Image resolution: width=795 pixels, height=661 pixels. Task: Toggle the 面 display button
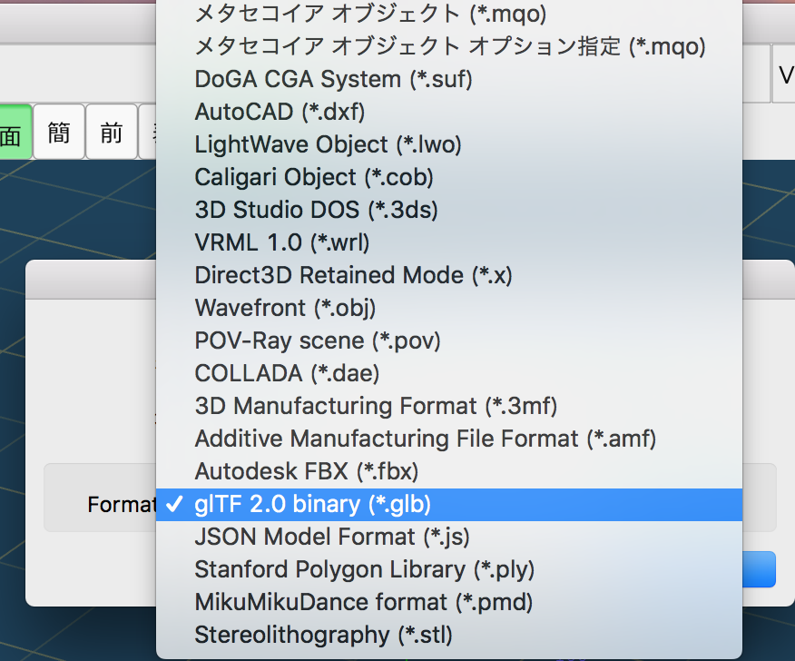tap(15, 132)
